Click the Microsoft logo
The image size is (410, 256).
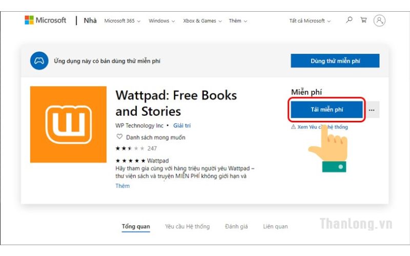tap(46, 20)
